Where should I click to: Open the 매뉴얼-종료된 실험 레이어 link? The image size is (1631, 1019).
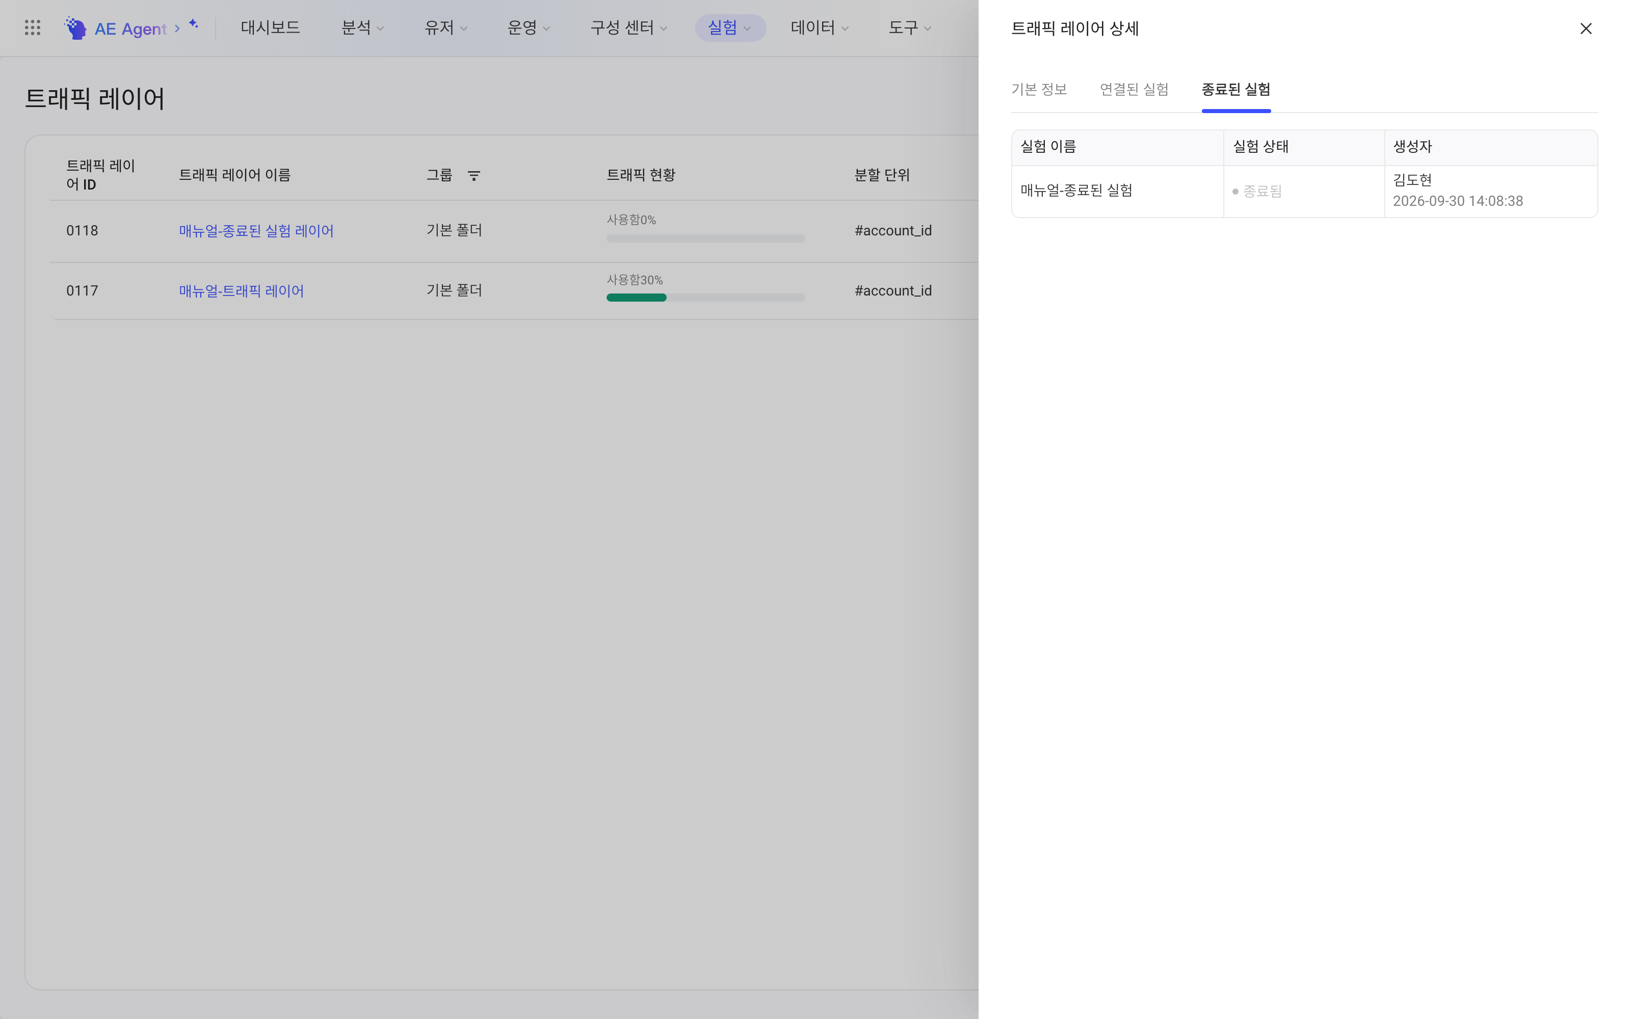(256, 230)
